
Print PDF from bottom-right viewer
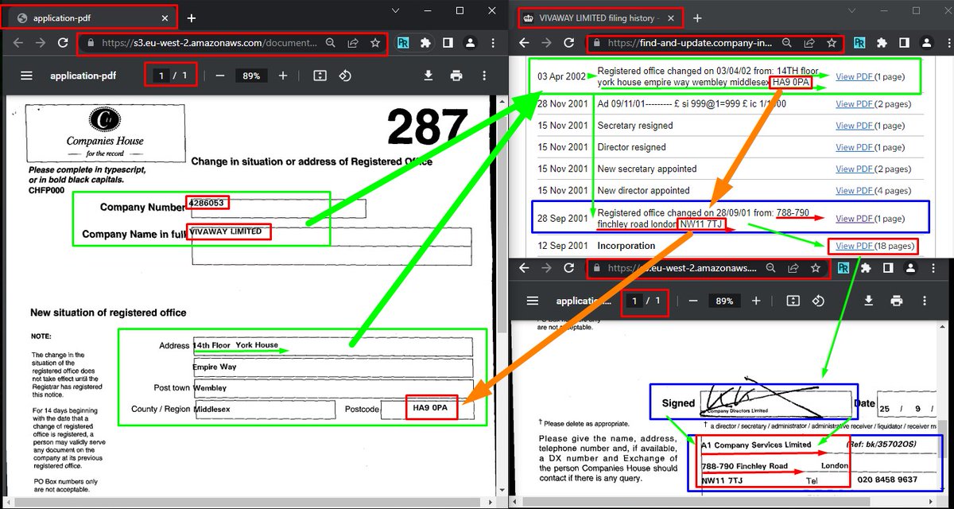(x=897, y=301)
